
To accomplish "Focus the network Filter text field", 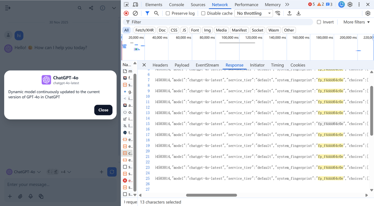I will pos(218,22).
